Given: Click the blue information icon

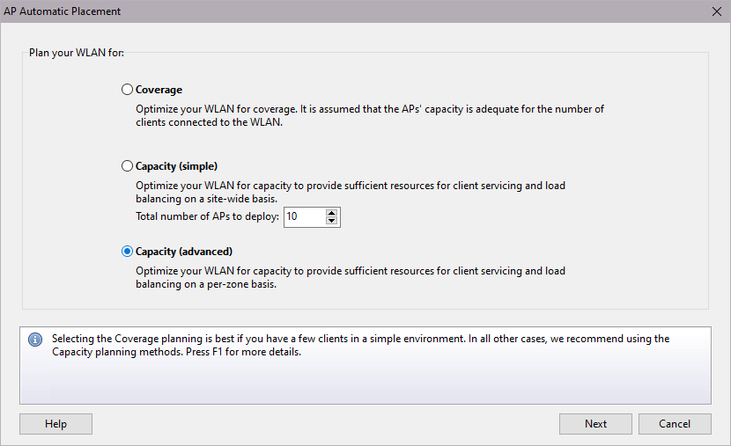Looking at the screenshot, I should 35,340.
